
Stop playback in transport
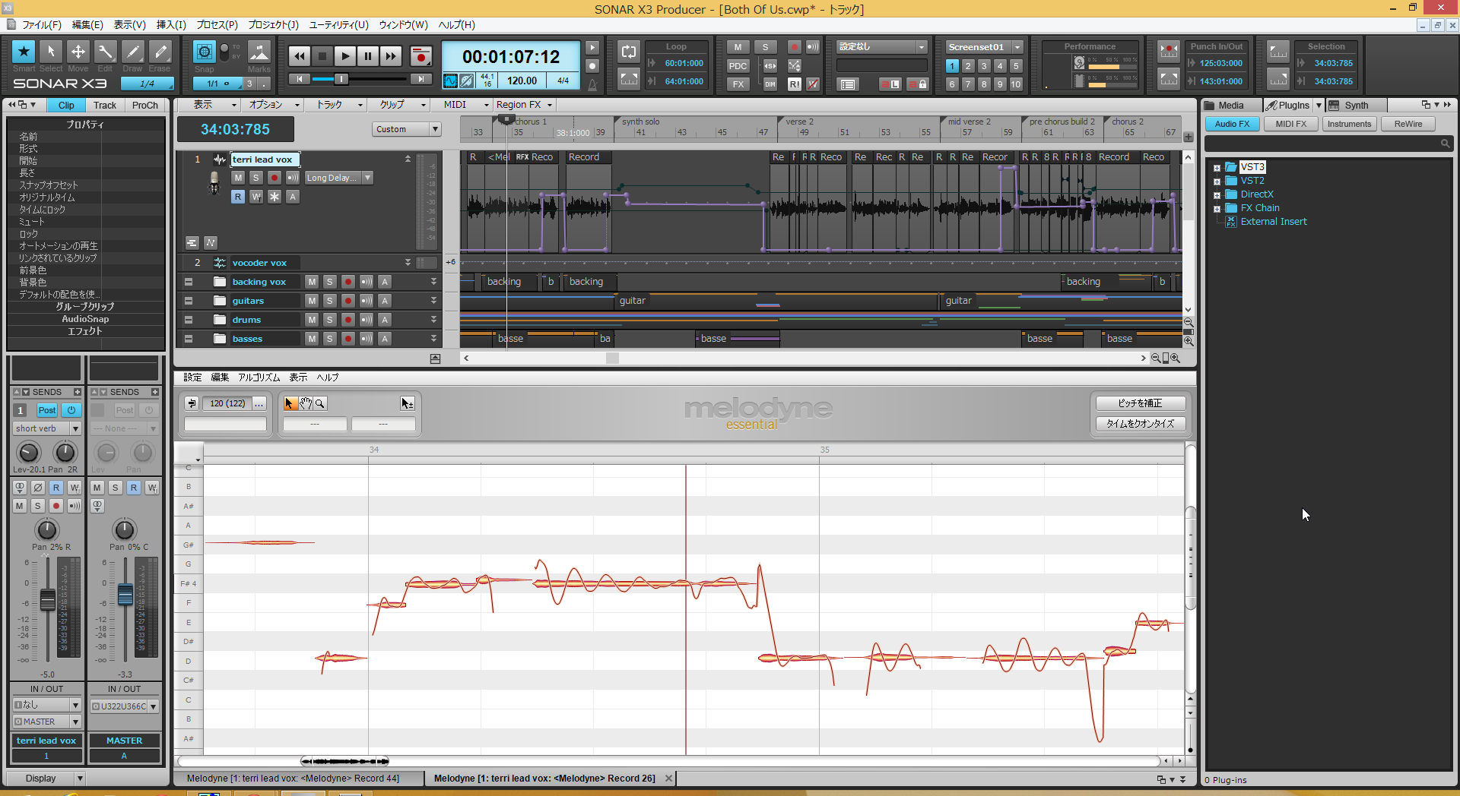coord(322,56)
